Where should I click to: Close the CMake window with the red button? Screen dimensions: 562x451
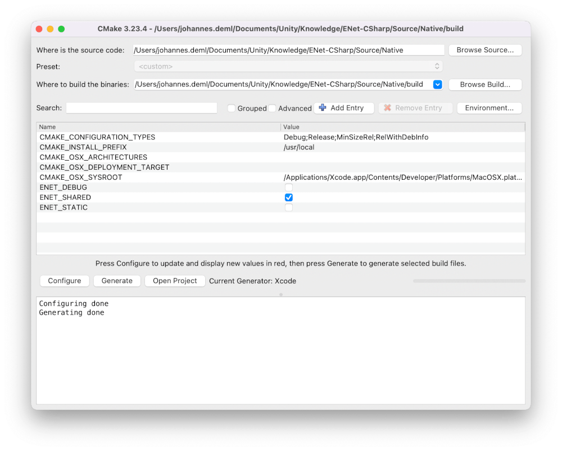point(39,29)
